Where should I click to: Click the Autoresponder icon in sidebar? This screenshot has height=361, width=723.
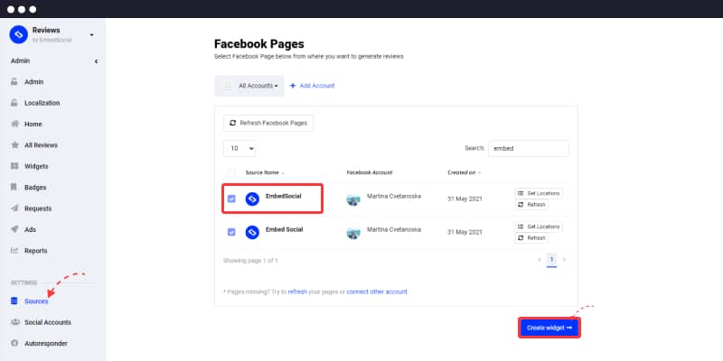14,344
